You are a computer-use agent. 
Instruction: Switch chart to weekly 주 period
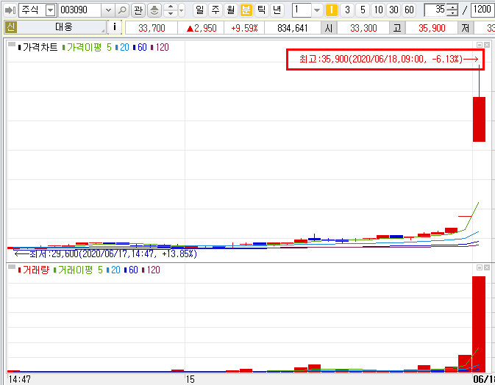click(x=216, y=10)
